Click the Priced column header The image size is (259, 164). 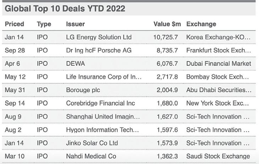tap(15, 24)
